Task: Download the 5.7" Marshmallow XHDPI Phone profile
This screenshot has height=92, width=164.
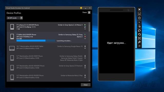Action: pos(85,56)
